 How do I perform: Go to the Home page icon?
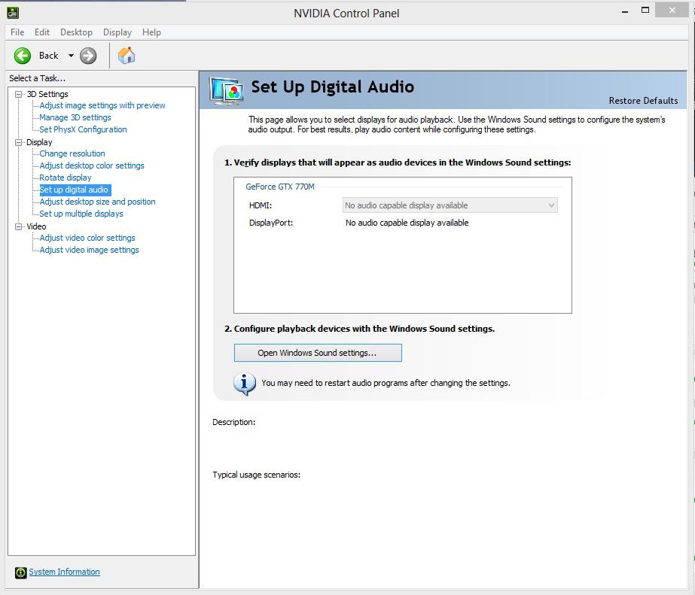[127, 56]
